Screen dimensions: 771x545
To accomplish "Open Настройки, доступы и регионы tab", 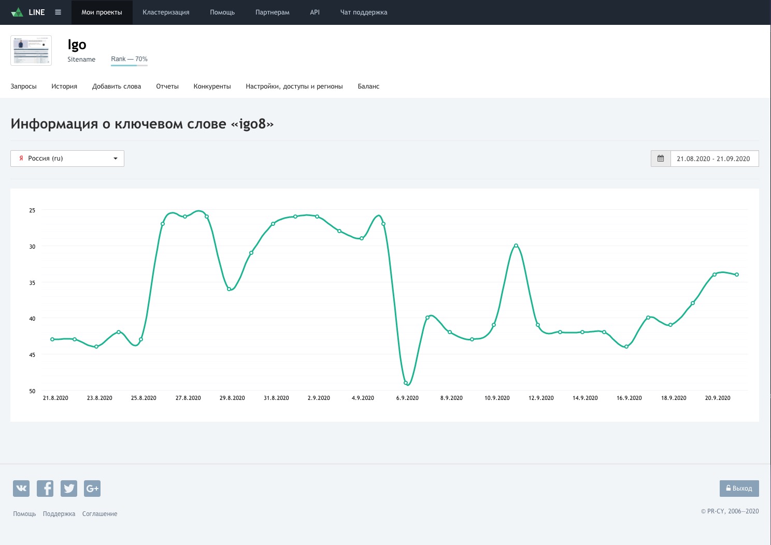I will pyautogui.click(x=294, y=87).
